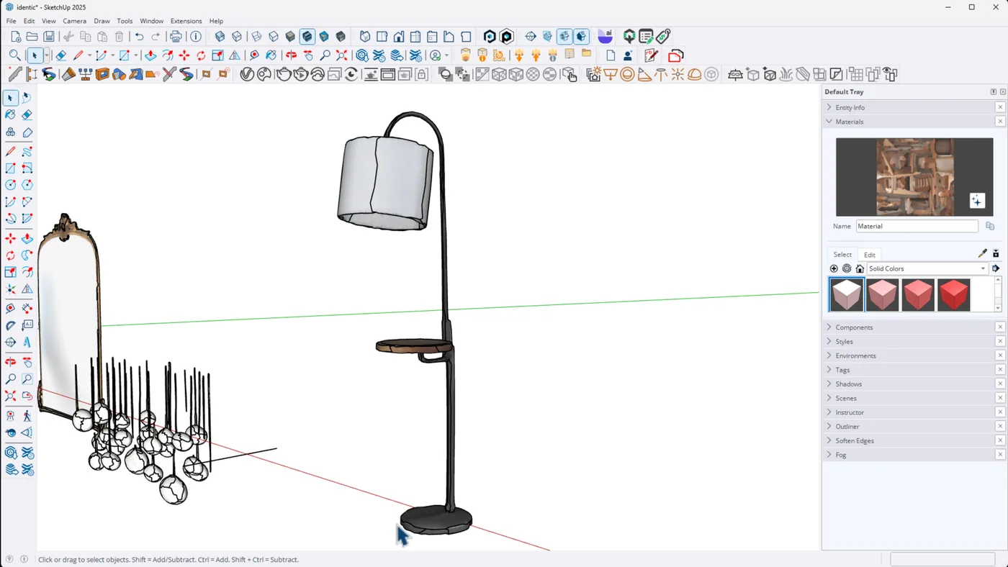This screenshot has height=567, width=1008.
Task: Select the Eraser tool in left toolbar
Action: [27, 115]
